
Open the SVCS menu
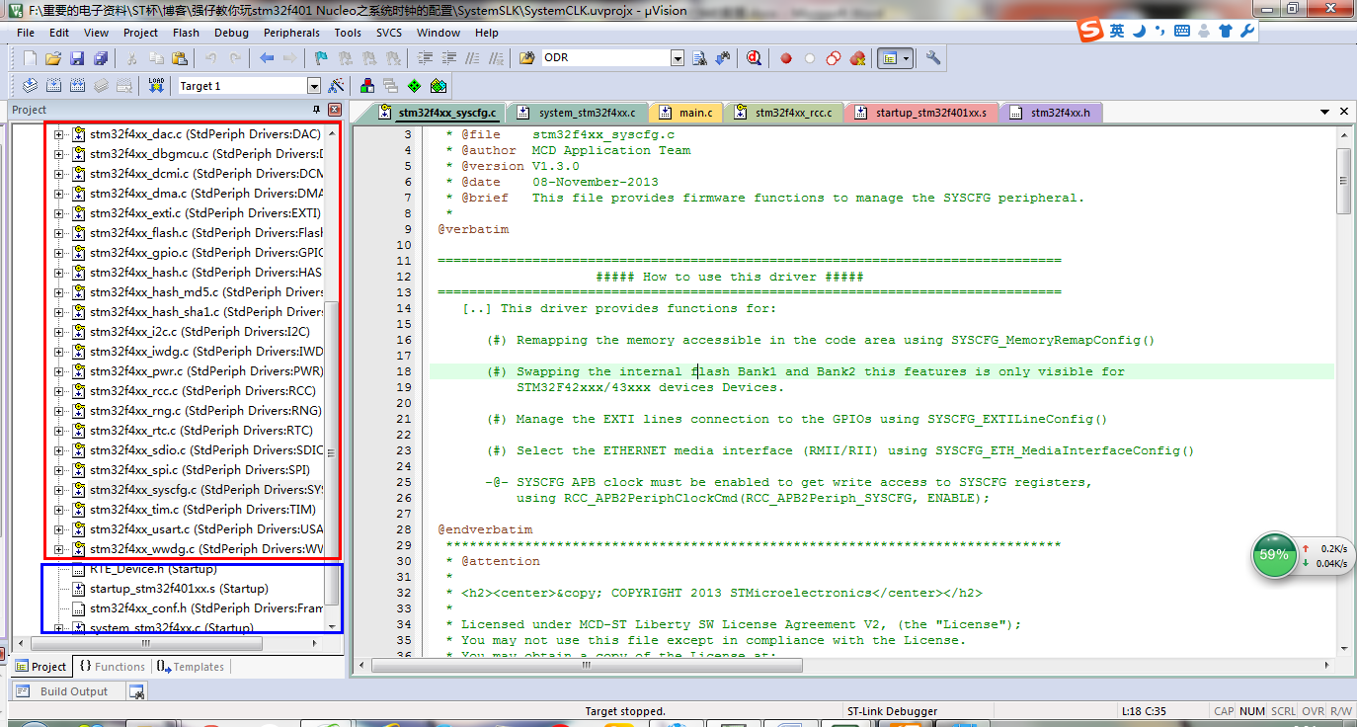[x=389, y=33]
